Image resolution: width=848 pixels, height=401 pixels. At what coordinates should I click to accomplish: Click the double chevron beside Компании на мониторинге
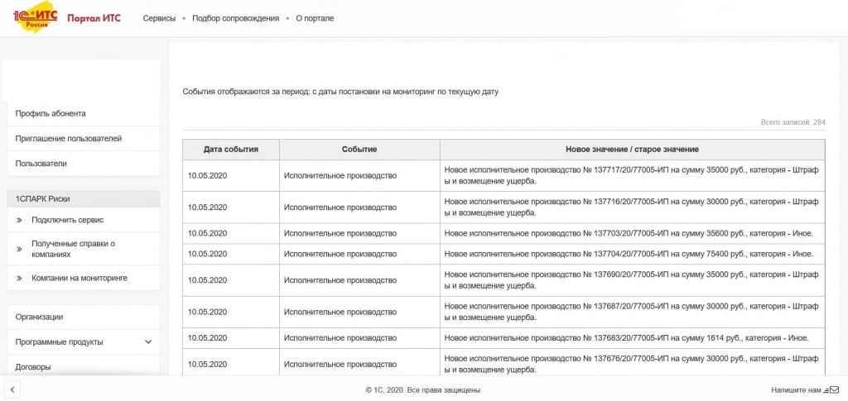pyautogui.click(x=19, y=279)
